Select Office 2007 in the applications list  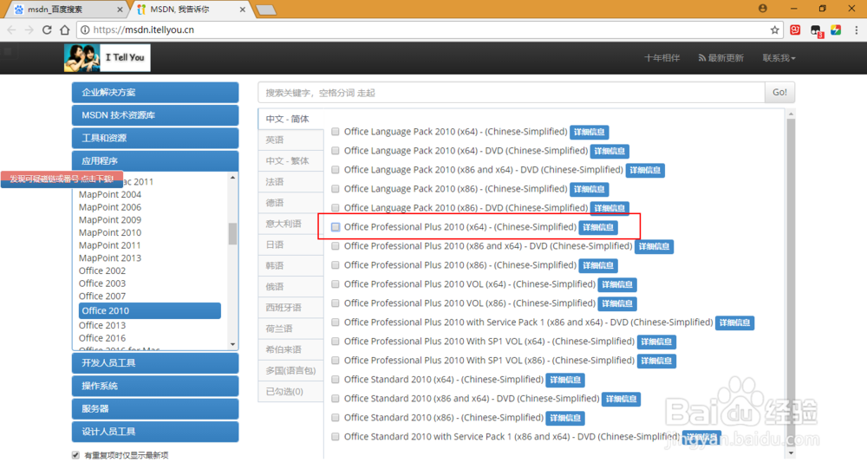pyautogui.click(x=102, y=296)
